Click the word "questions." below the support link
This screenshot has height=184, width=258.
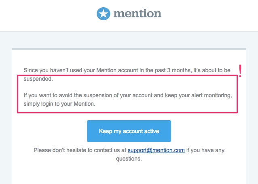[x=129, y=159]
